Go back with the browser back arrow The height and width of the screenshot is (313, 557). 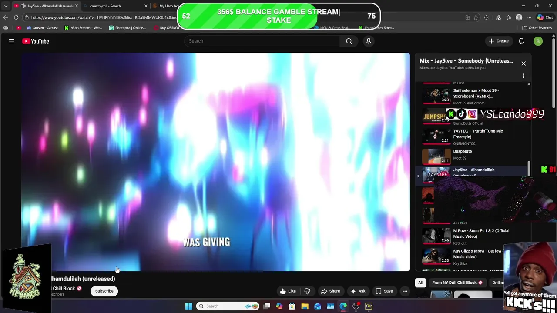coord(5,17)
